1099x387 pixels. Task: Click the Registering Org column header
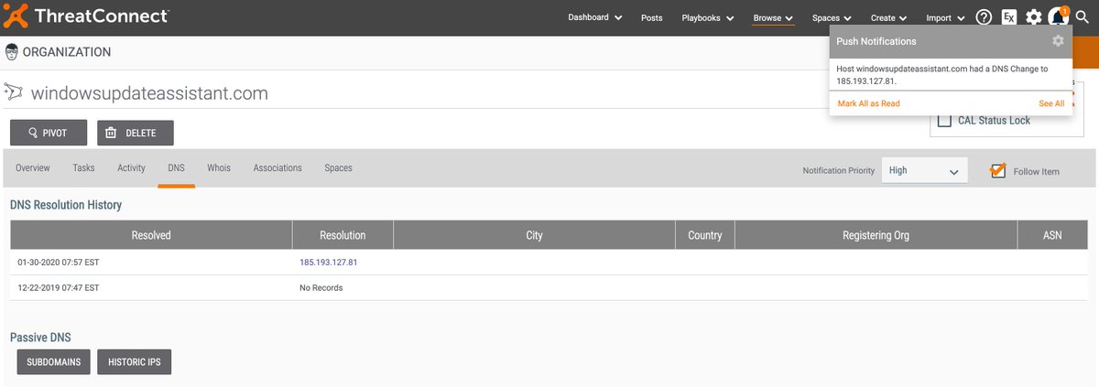click(876, 235)
